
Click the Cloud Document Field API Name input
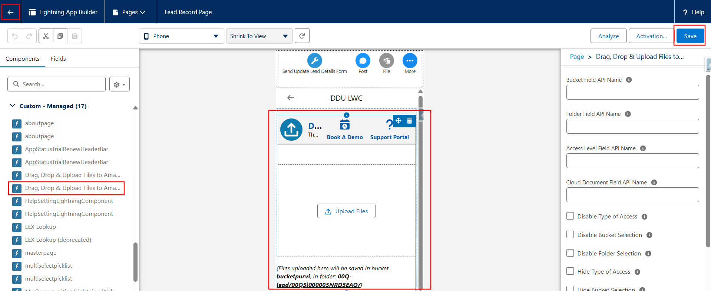(x=632, y=195)
